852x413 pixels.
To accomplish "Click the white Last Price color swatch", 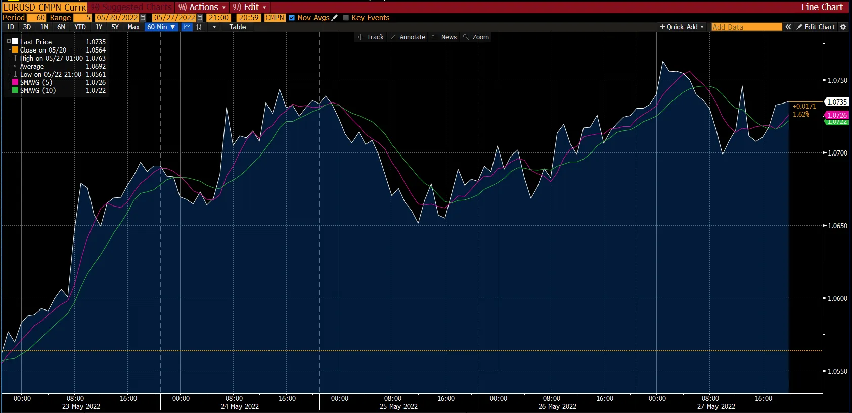I will [x=15, y=42].
